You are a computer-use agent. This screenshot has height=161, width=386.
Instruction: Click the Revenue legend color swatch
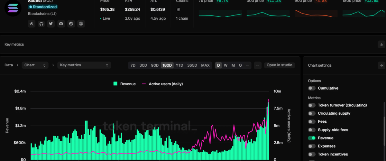click(x=115, y=84)
